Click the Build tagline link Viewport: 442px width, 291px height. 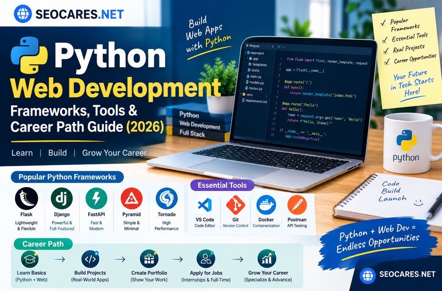click(x=57, y=153)
